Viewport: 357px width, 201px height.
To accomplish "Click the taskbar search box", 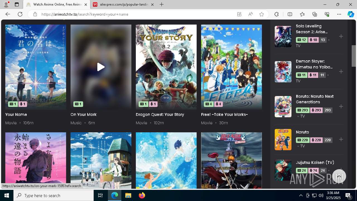I will 54,195.
